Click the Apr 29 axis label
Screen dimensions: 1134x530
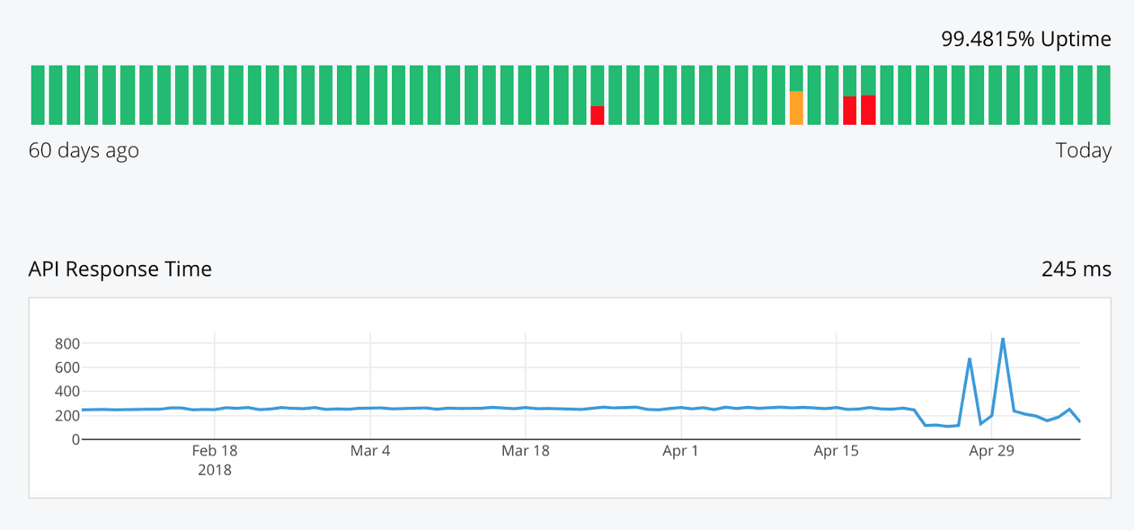991,451
